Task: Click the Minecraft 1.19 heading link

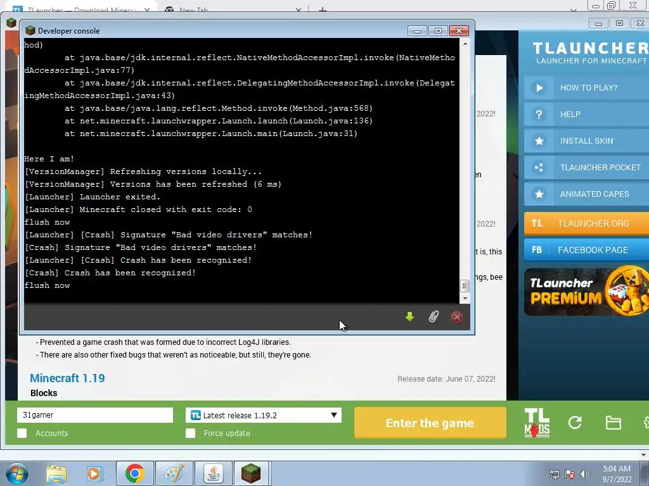Action: tap(67, 378)
